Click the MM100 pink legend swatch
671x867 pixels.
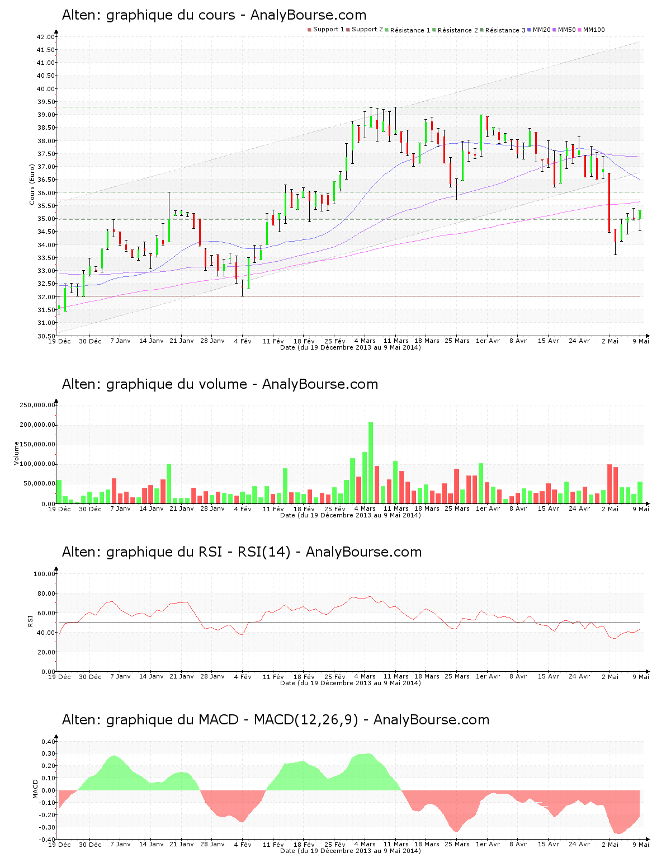(x=579, y=30)
